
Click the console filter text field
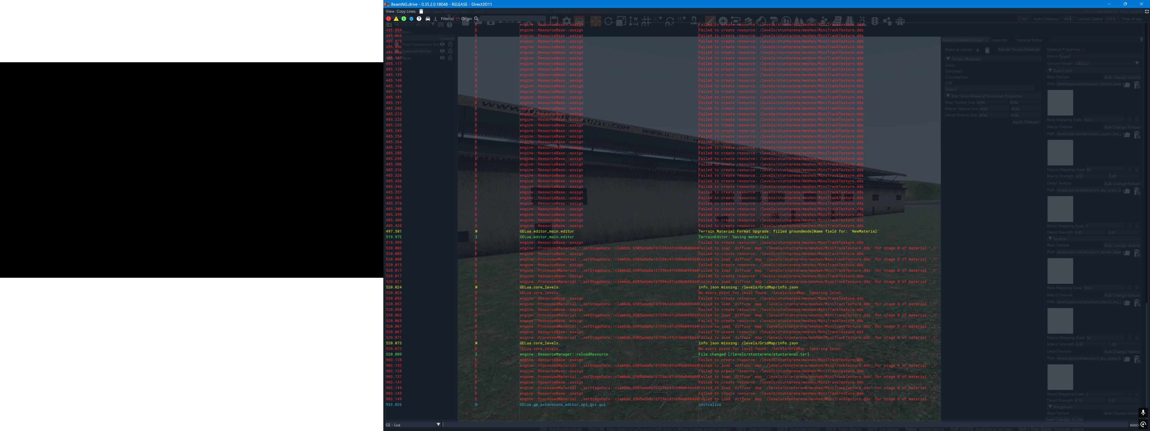click(x=513, y=19)
